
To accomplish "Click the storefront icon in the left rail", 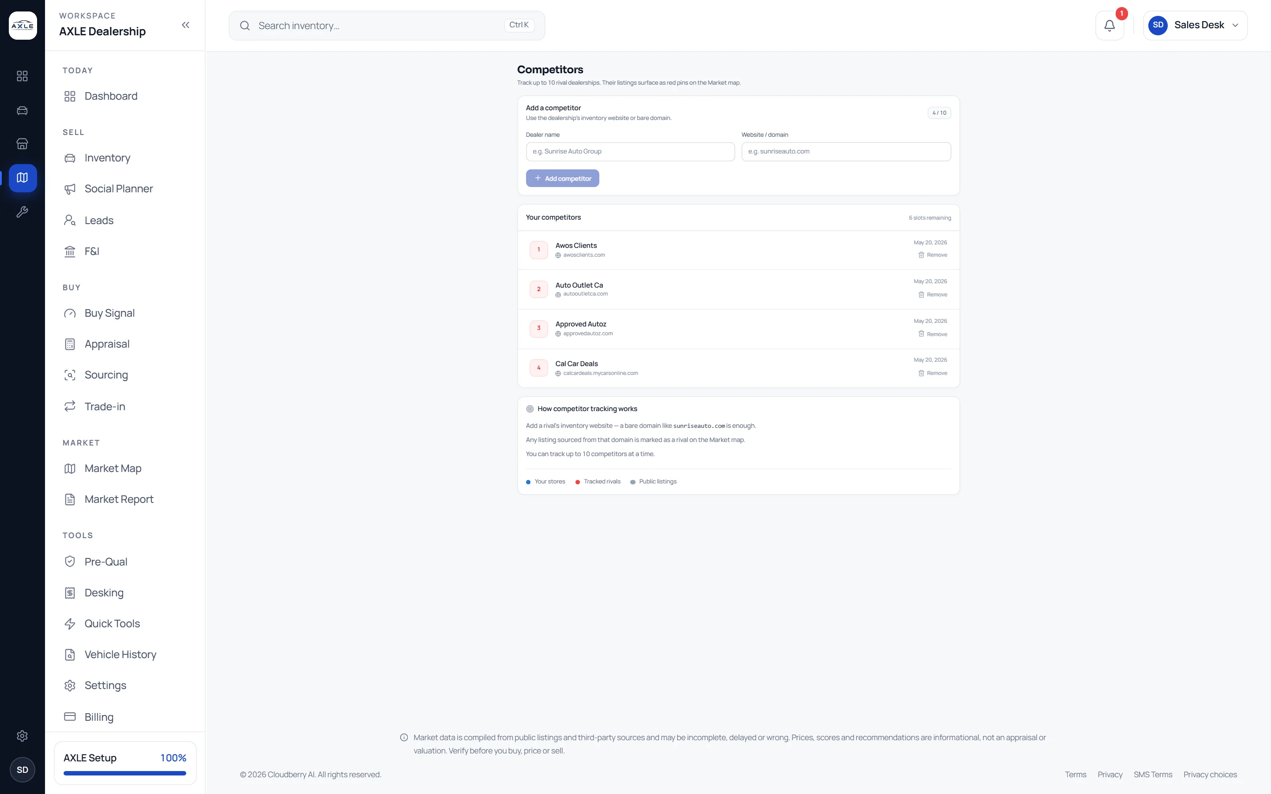I will pos(22,144).
